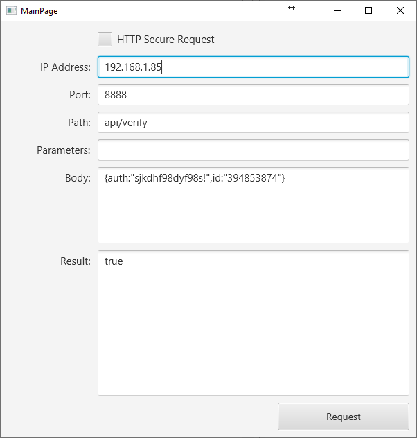Maximize the MainPage window

(369, 10)
